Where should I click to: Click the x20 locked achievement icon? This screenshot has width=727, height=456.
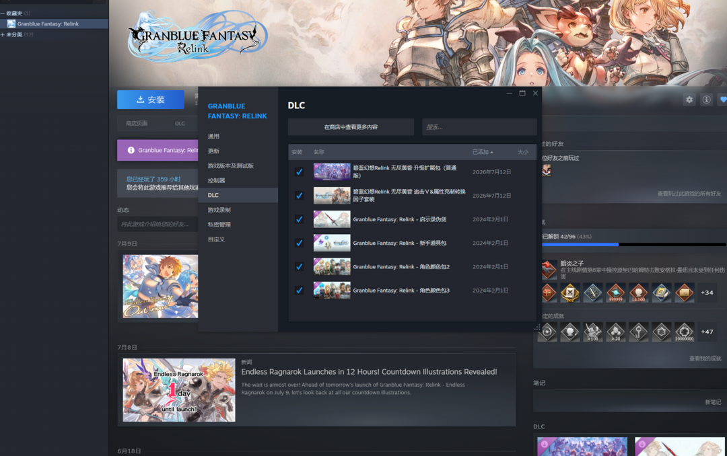[615, 332]
